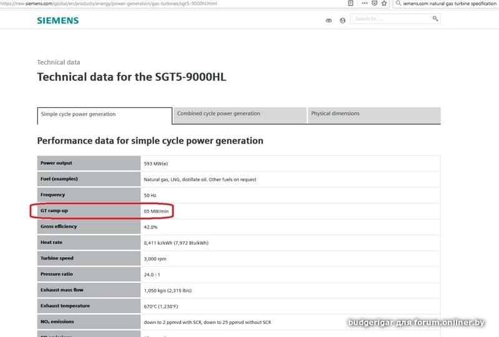This screenshot has width=499, height=337.
Task: Select Simple cycle power generation tab
Action: pyautogui.click(x=104, y=115)
